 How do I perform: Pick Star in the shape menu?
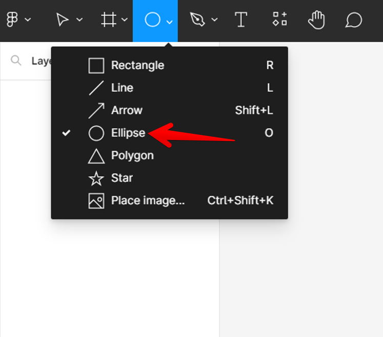click(122, 179)
